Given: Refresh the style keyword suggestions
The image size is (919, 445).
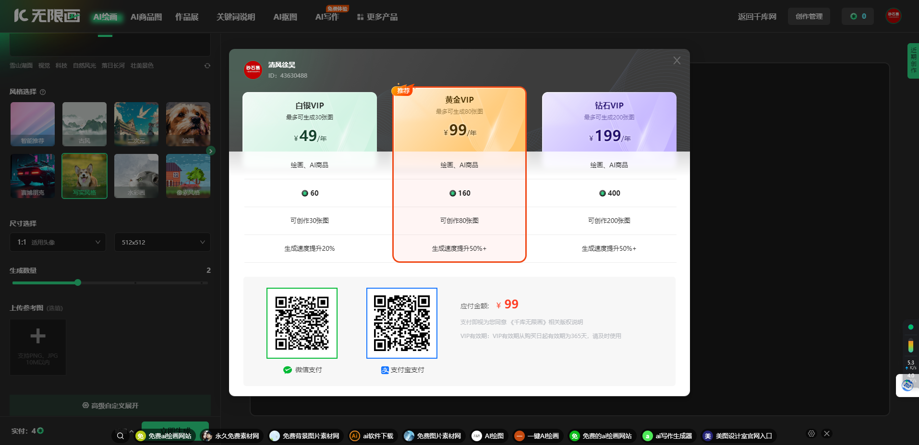Looking at the screenshot, I should pyautogui.click(x=207, y=65).
